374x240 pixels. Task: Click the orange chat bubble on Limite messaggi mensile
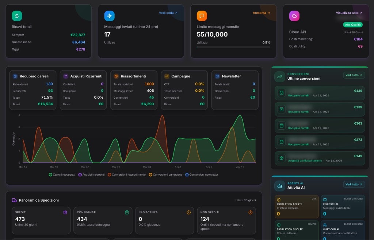[x=203, y=16]
